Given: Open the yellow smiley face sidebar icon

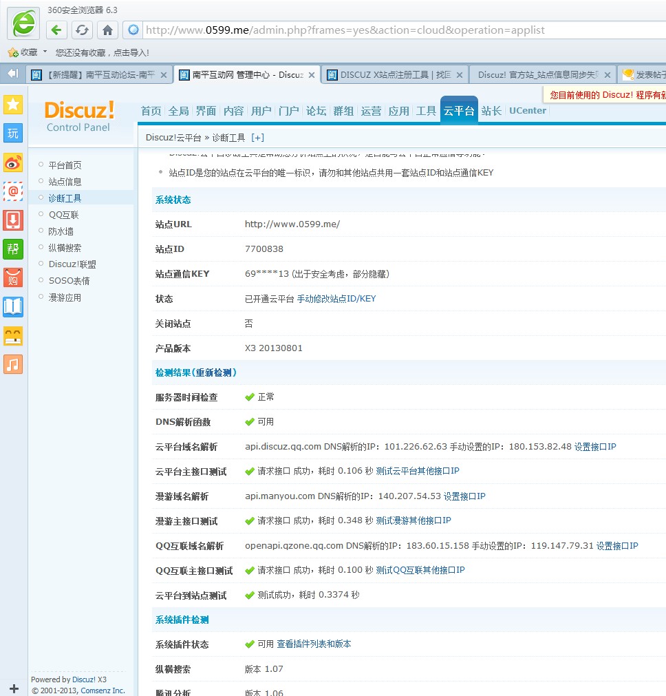Looking at the screenshot, I should point(13,335).
